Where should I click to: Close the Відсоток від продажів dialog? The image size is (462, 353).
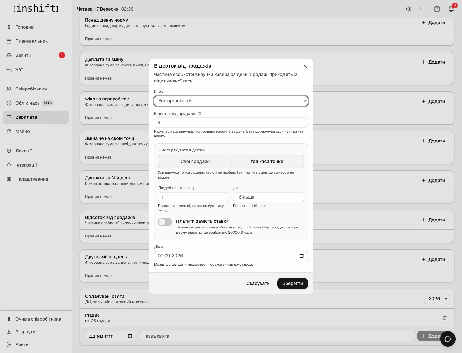pyautogui.click(x=305, y=66)
